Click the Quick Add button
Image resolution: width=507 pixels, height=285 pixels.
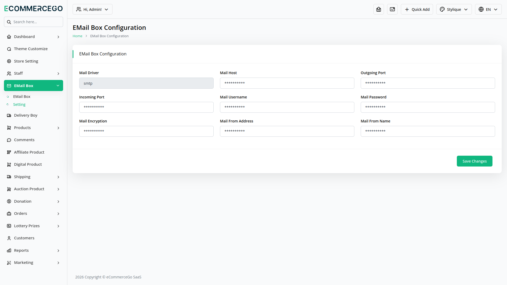pyautogui.click(x=417, y=9)
